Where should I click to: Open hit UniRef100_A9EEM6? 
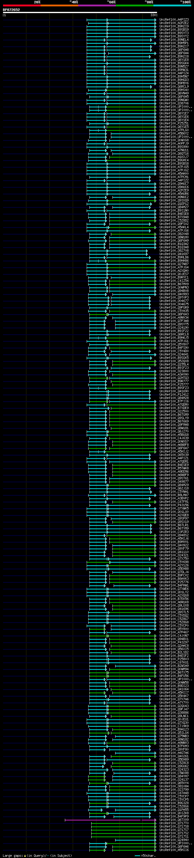174,472
